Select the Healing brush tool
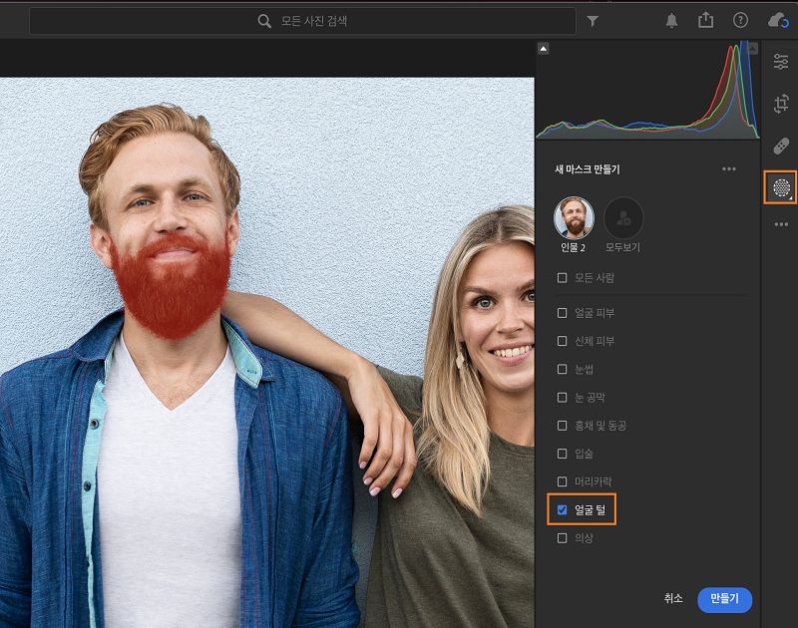 781,146
